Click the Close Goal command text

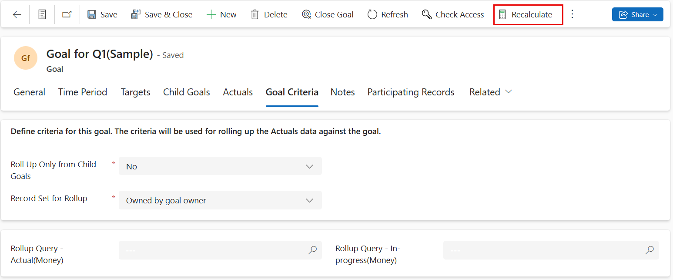coord(334,15)
